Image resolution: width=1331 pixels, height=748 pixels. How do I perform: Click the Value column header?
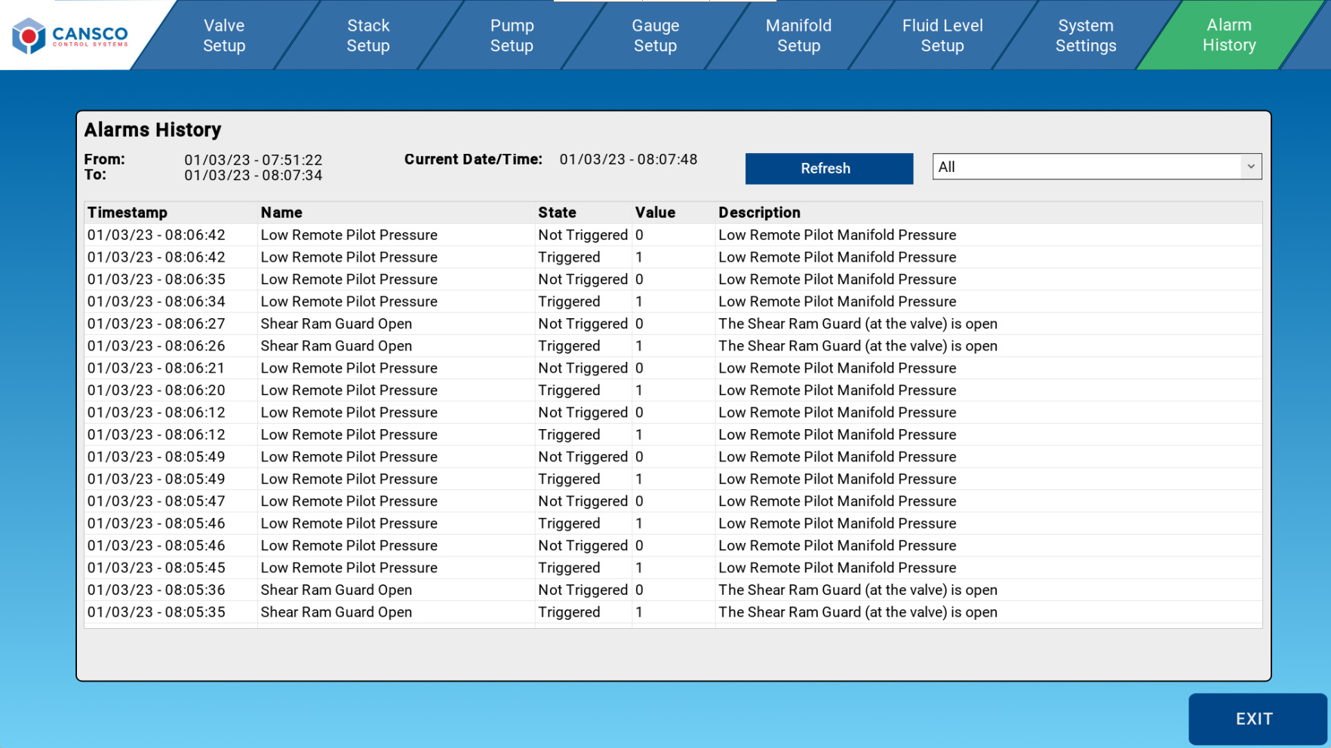coord(655,213)
